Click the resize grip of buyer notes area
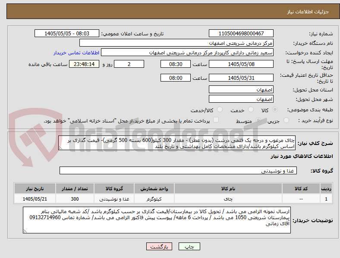The width and height of the screenshot is (340, 258). click(25, 231)
